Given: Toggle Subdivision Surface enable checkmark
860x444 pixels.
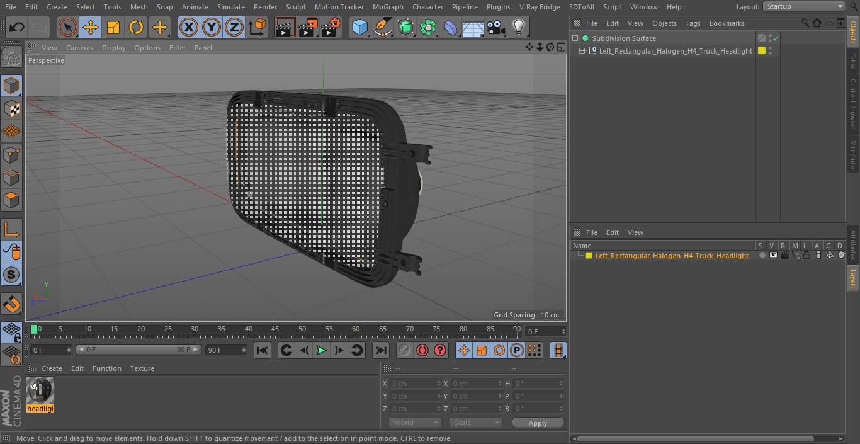Looking at the screenshot, I should tap(776, 38).
